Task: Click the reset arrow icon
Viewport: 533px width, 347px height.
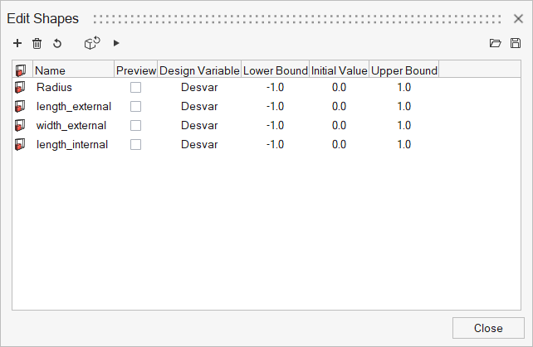Action: point(57,43)
